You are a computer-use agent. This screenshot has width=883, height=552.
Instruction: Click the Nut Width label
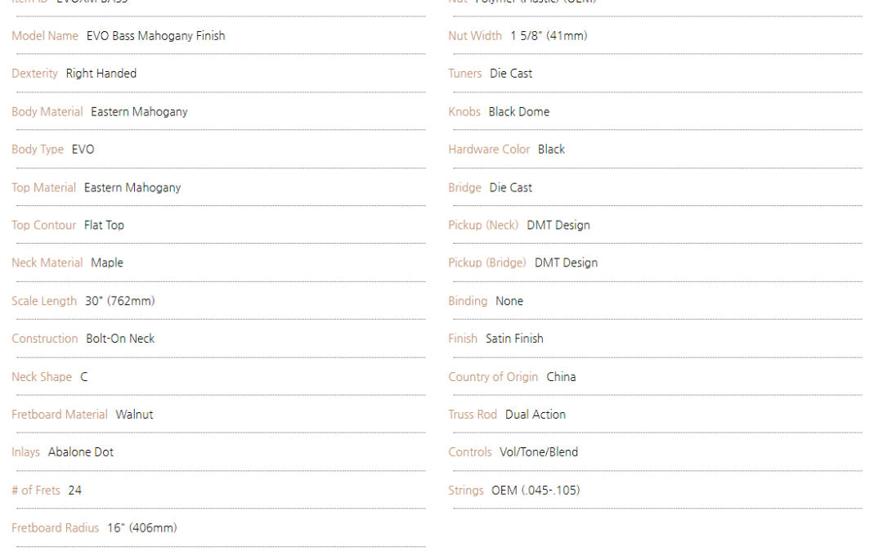click(x=475, y=36)
